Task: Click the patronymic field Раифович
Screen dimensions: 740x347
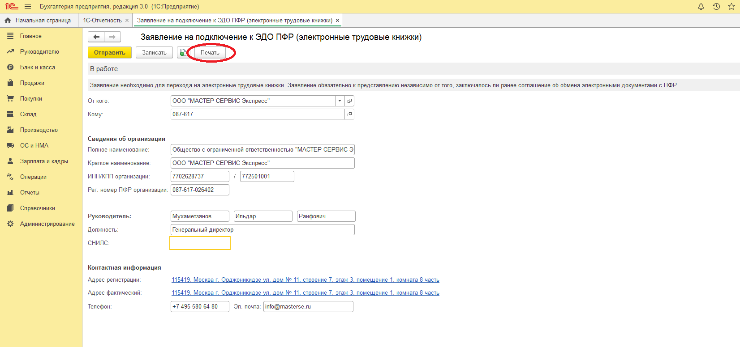Action: pyautogui.click(x=326, y=216)
